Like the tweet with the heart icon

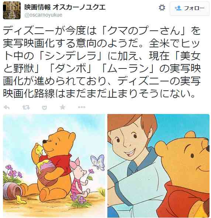pyautogui.click(x=44, y=107)
